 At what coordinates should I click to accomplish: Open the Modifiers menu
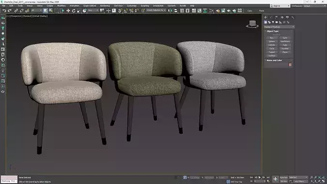[61, 6]
